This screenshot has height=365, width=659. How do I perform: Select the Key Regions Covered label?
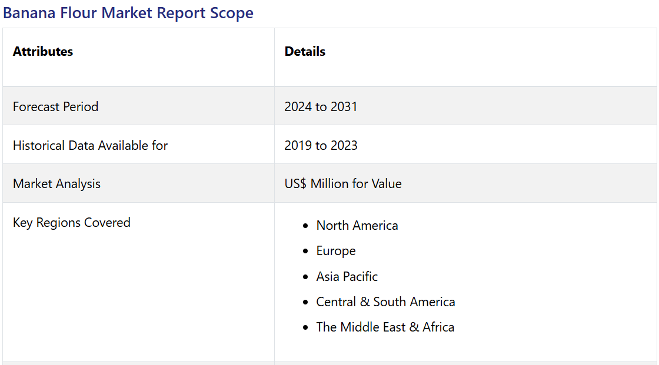71,223
